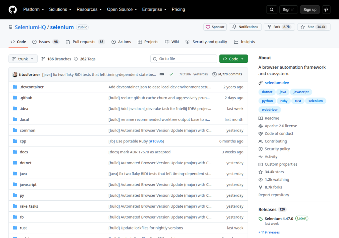
Task: Switch to the Pull requests tab
Action: (85, 42)
